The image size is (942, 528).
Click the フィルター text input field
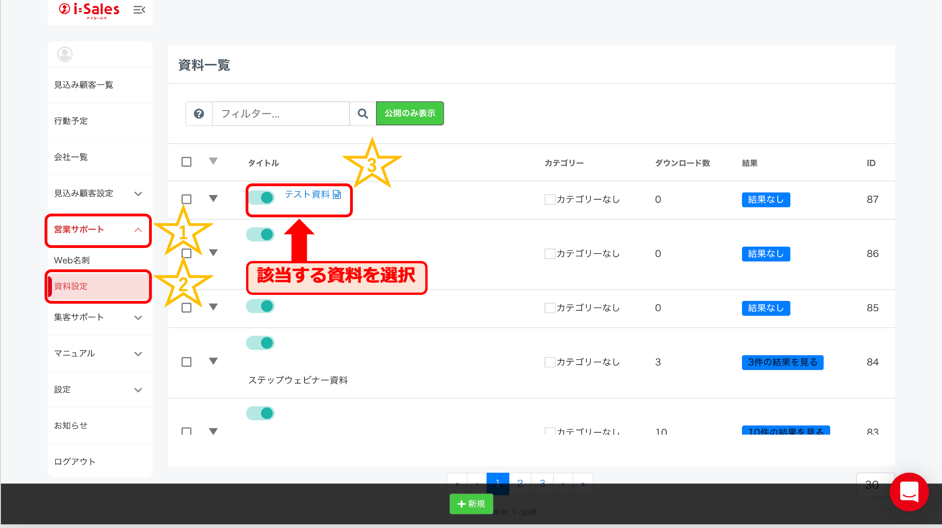click(281, 114)
